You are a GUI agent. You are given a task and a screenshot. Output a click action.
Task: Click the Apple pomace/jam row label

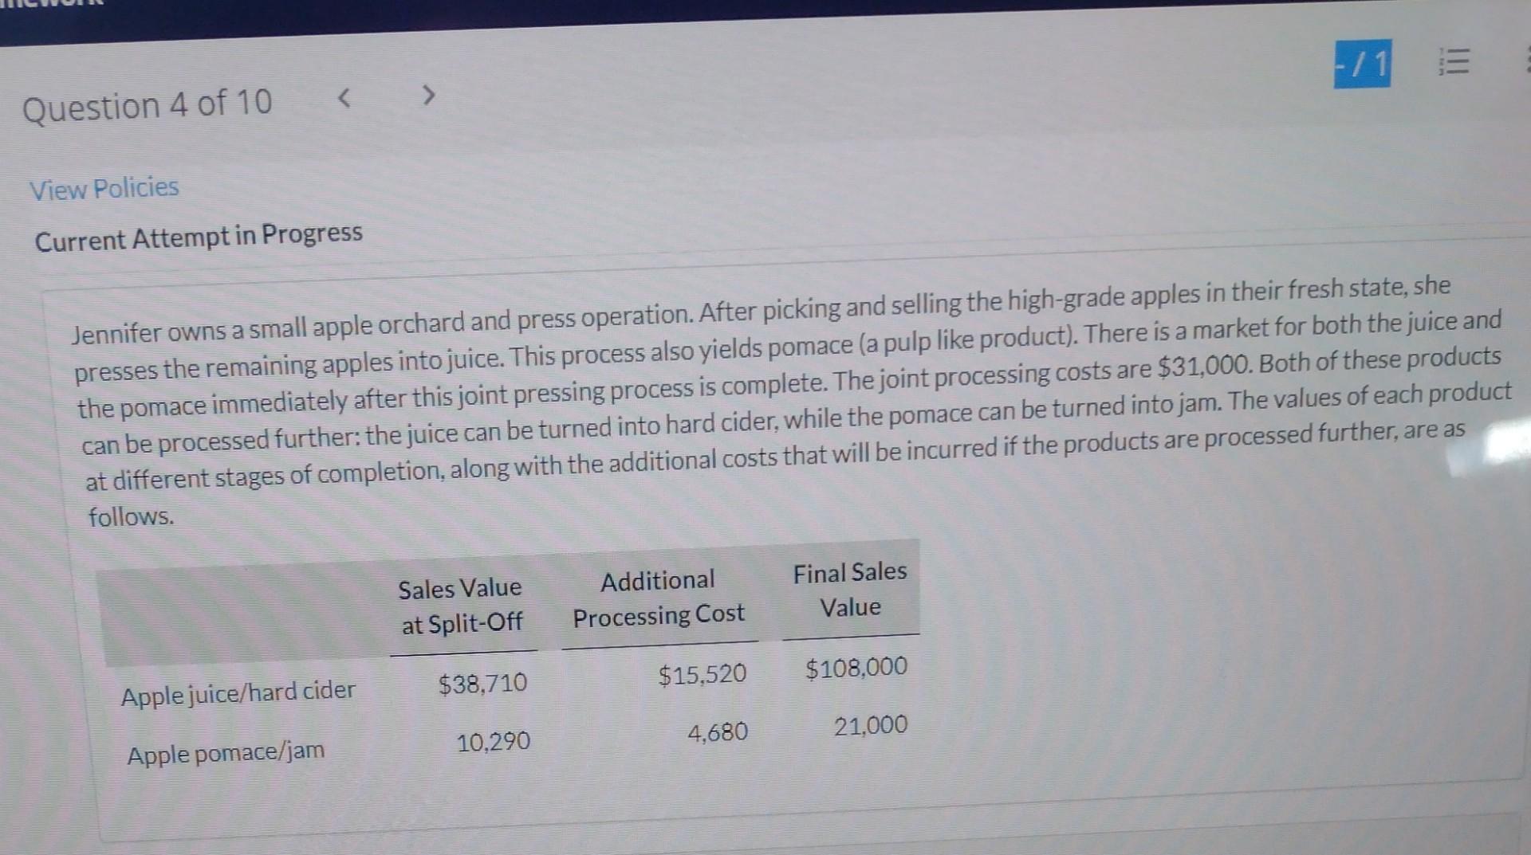click(226, 752)
